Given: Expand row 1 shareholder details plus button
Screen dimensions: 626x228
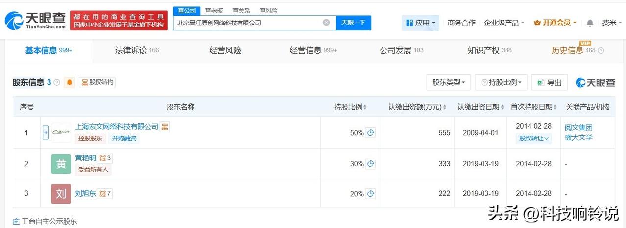Looking at the screenshot, I should (x=46, y=133).
